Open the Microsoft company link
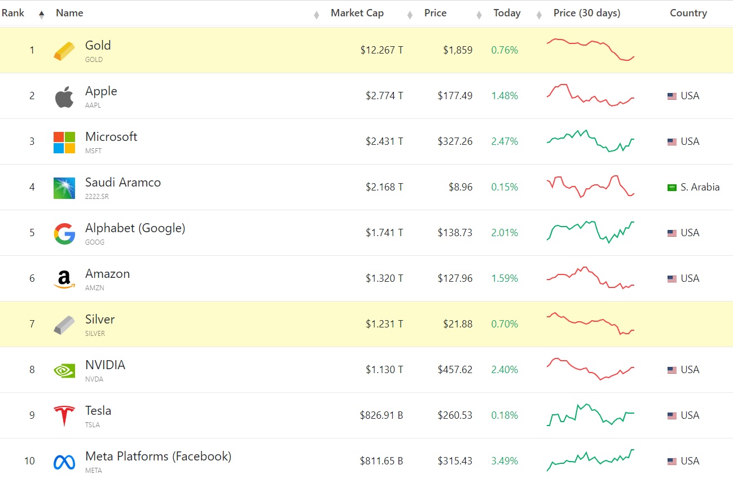The width and height of the screenshot is (733, 483). coord(111,137)
